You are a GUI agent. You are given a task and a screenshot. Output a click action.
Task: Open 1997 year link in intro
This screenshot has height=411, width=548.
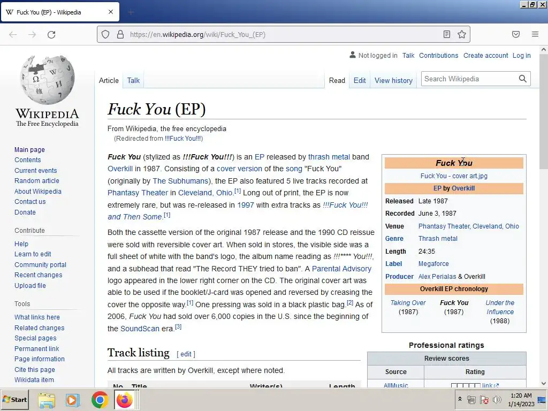pos(245,205)
